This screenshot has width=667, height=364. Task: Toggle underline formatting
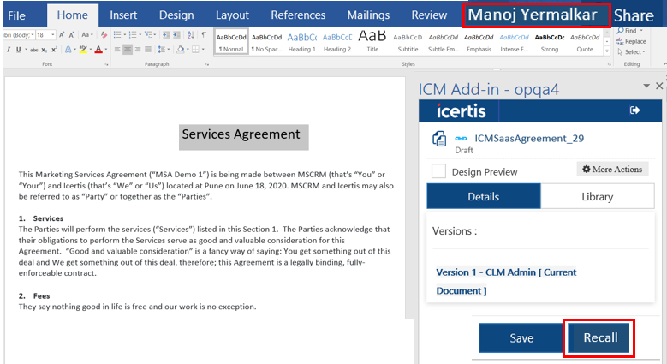coord(18,50)
